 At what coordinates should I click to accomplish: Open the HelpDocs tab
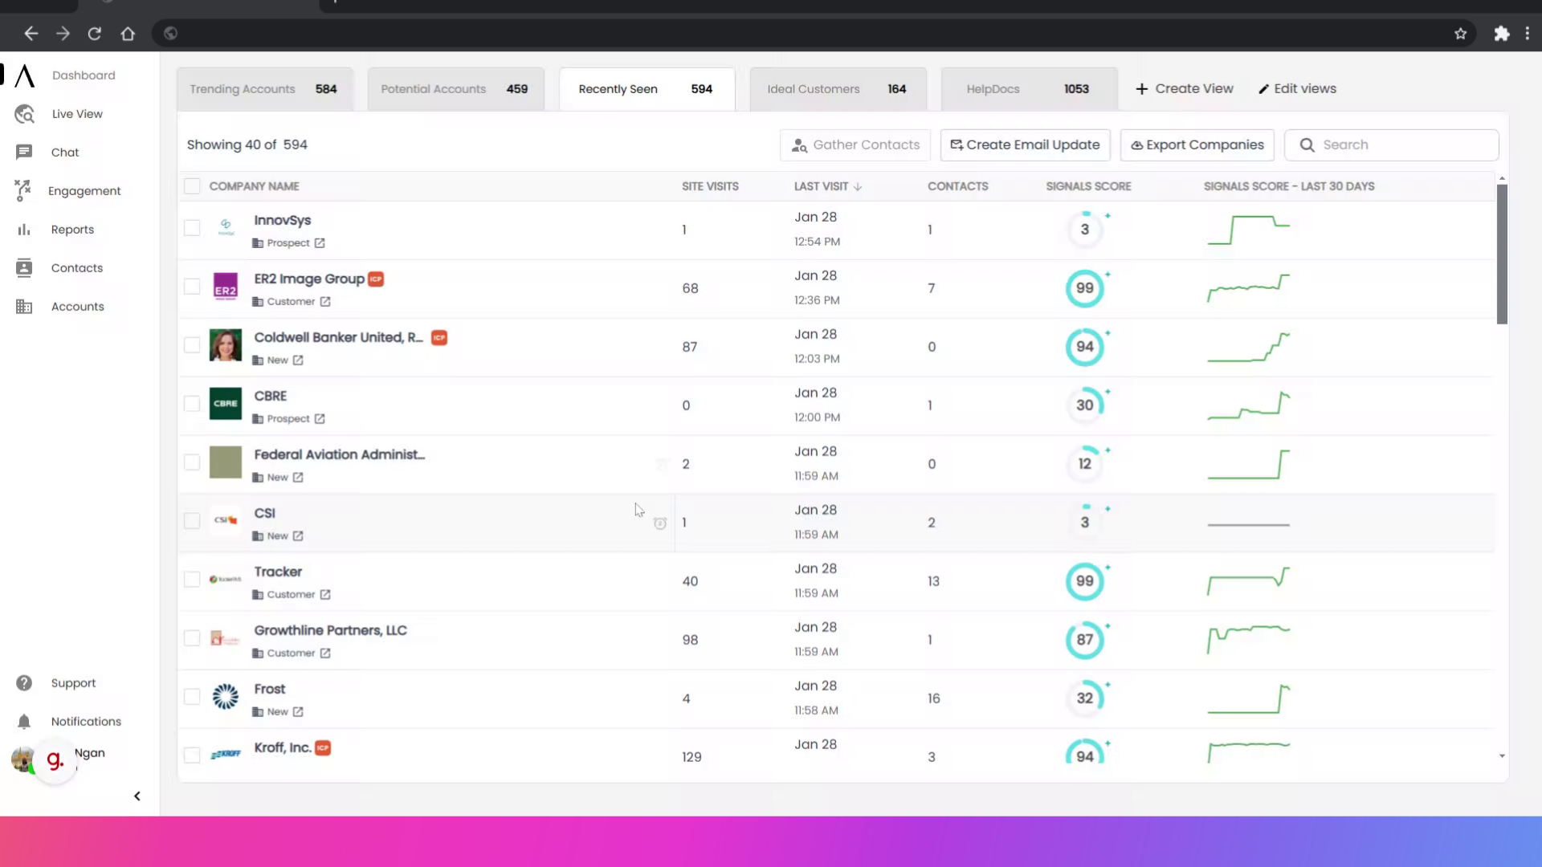pos(1029,89)
